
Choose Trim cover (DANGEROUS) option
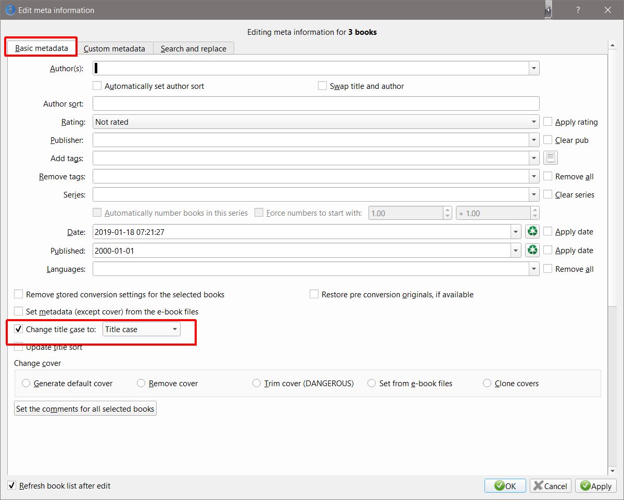coord(256,383)
